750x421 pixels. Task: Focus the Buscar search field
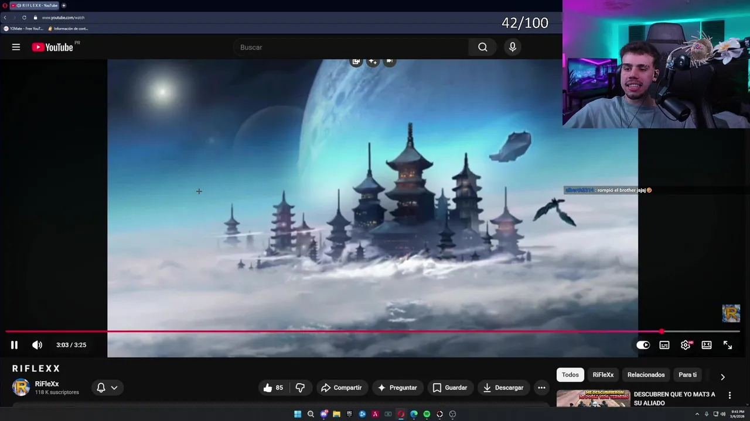[350, 47]
